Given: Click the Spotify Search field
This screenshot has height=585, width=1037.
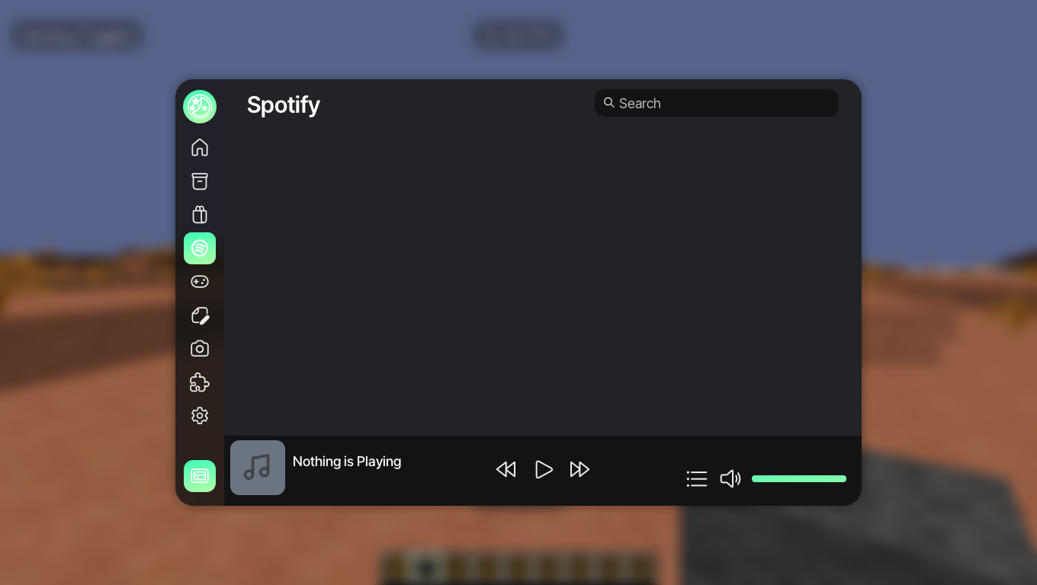Looking at the screenshot, I should pos(724,104).
